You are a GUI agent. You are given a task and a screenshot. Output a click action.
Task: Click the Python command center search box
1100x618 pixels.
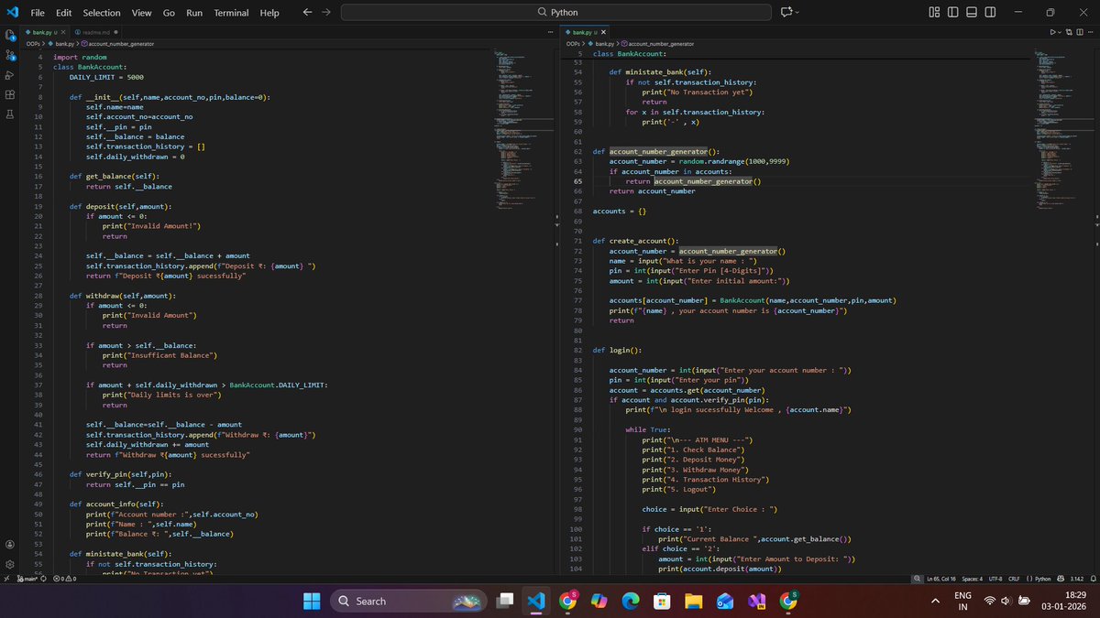point(557,13)
